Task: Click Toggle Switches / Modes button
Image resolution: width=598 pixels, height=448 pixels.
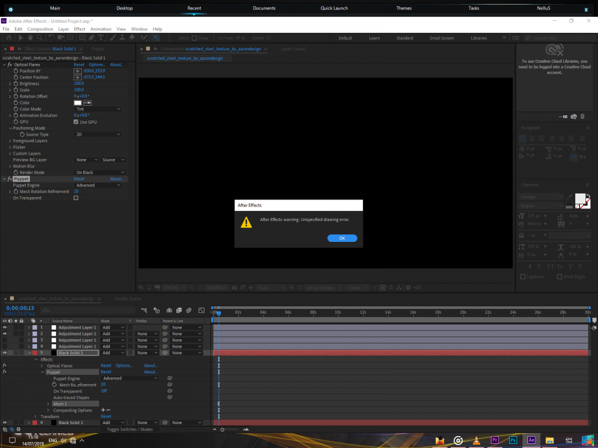Action: [x=130, y=429]
